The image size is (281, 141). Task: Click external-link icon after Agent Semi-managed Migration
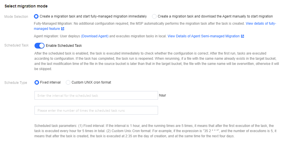(x=242, y=36)
